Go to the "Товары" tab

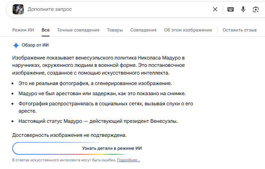click(x=115, y=30)
